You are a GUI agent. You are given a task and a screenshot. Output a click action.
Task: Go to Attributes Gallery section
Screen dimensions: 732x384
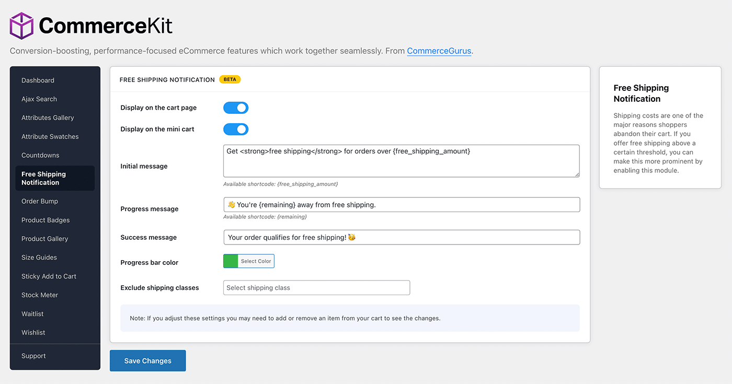[x=48, y=118]
